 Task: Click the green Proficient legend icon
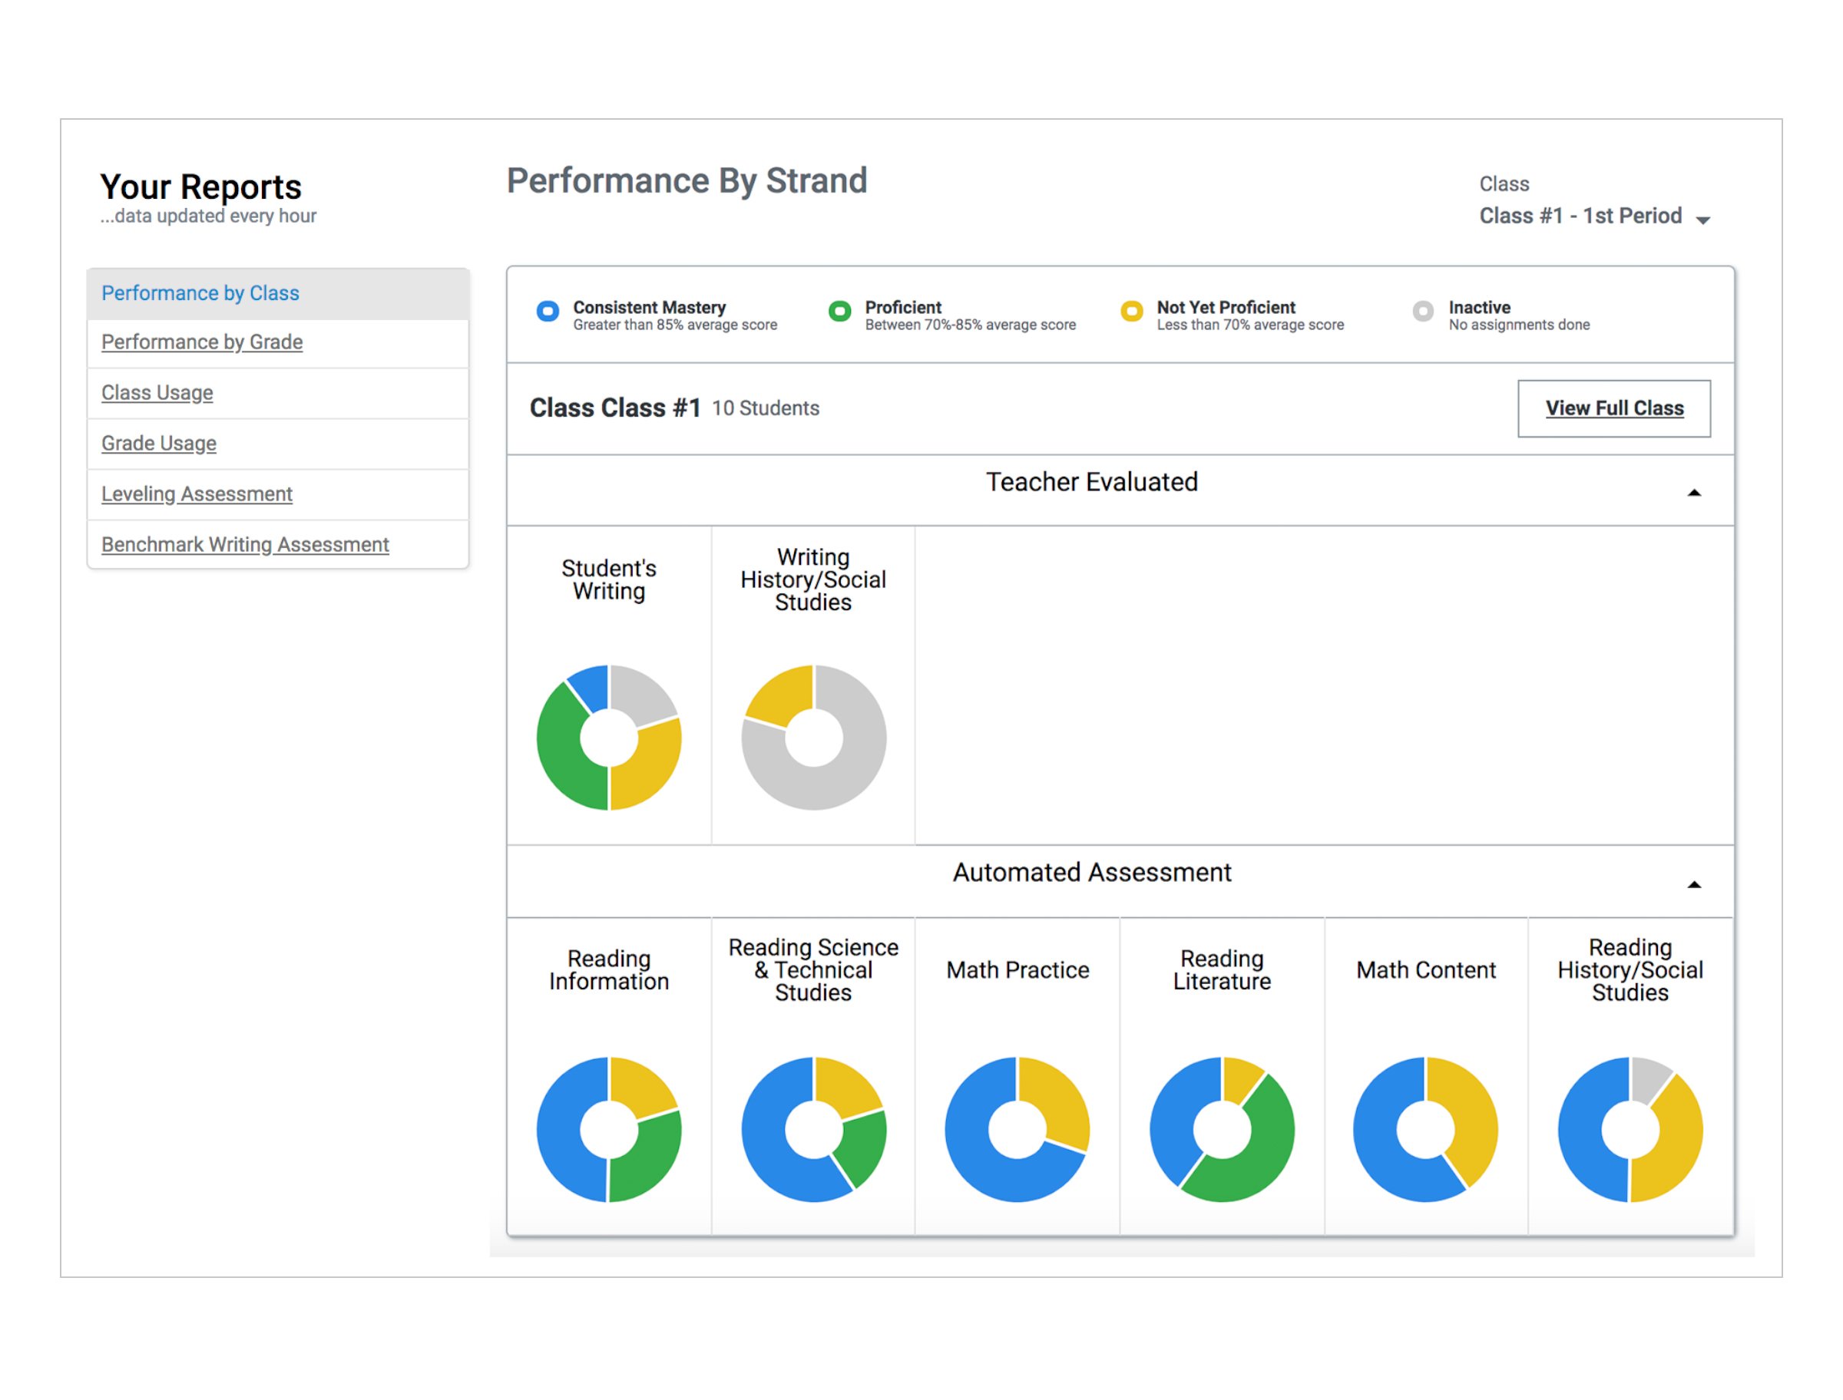click(839, 312)
